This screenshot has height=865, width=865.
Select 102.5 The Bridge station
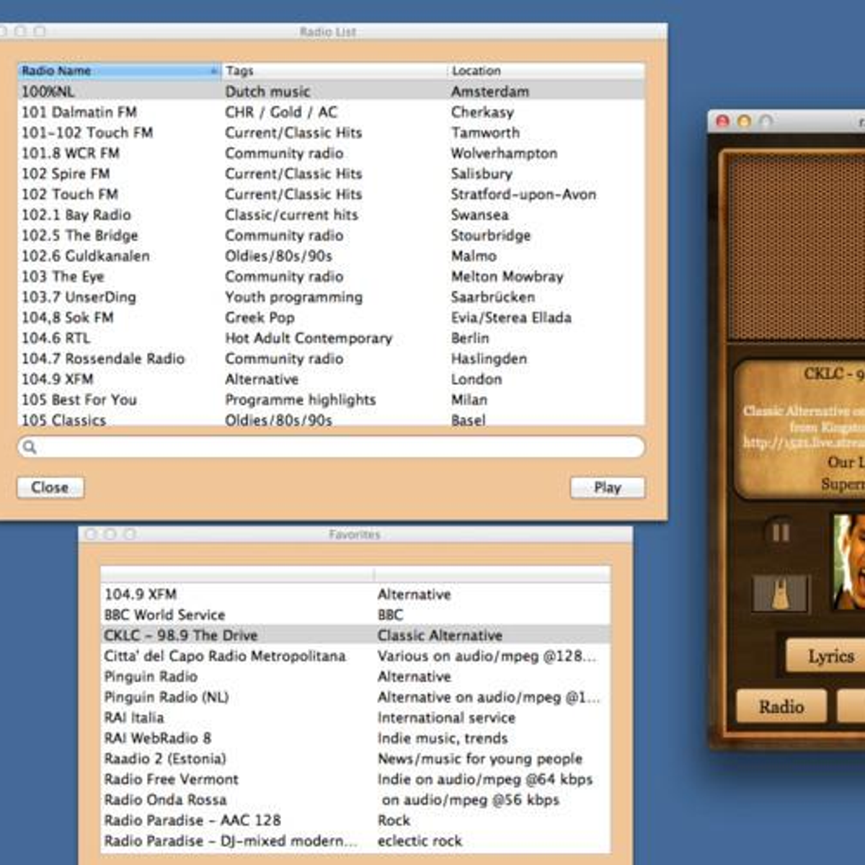[331, 235]
